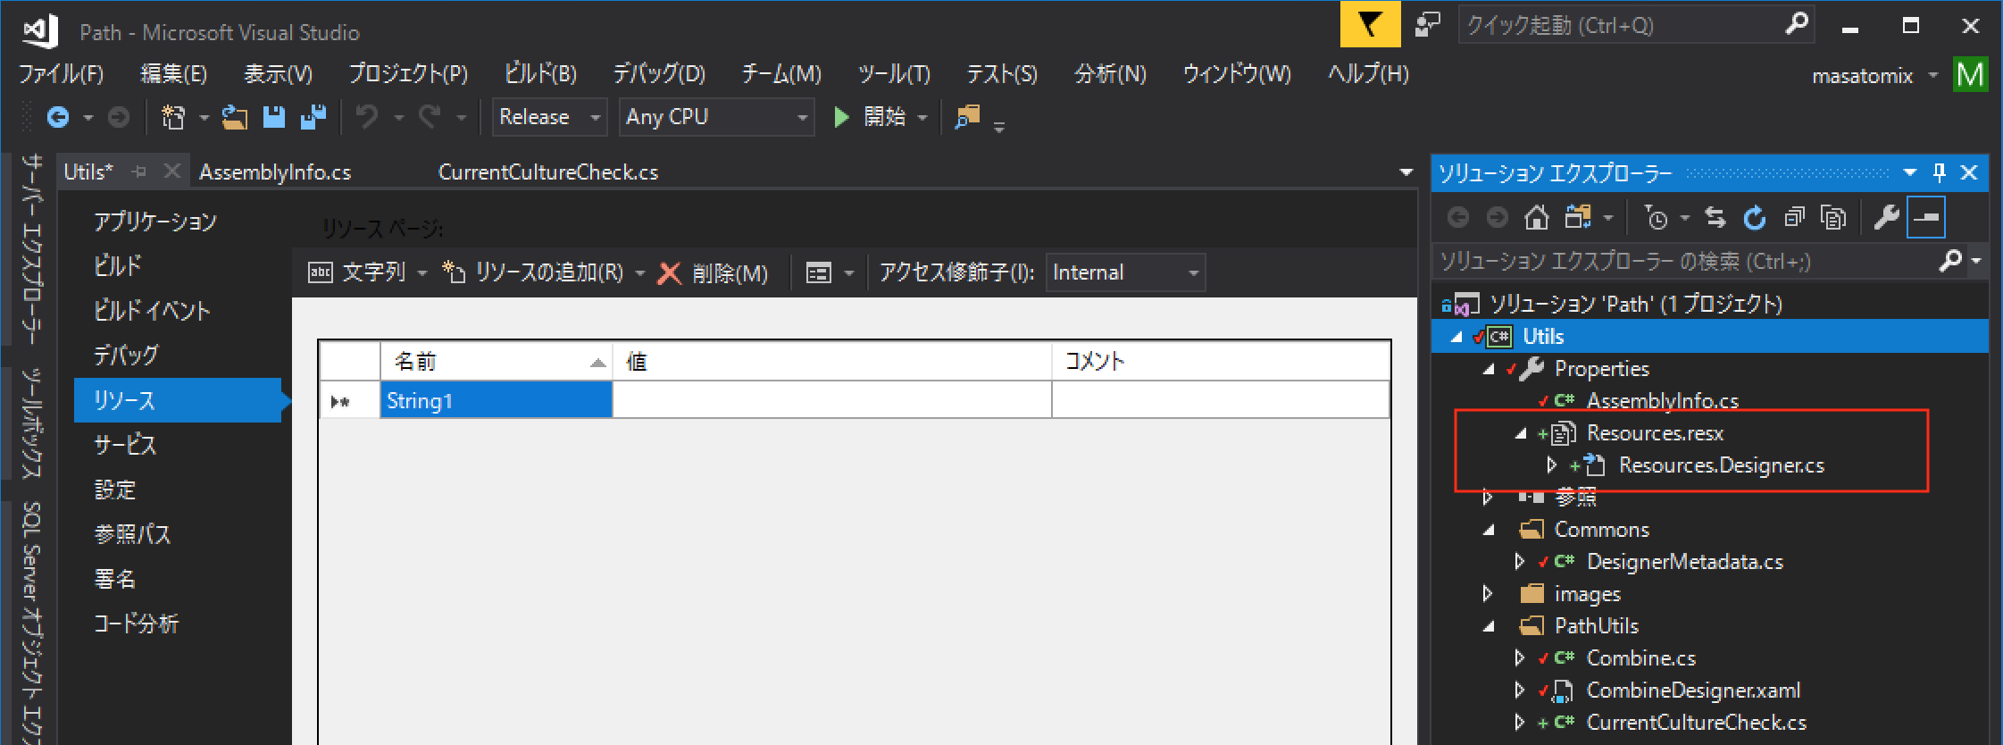Save the current file with disk icon

coord(274,117)
